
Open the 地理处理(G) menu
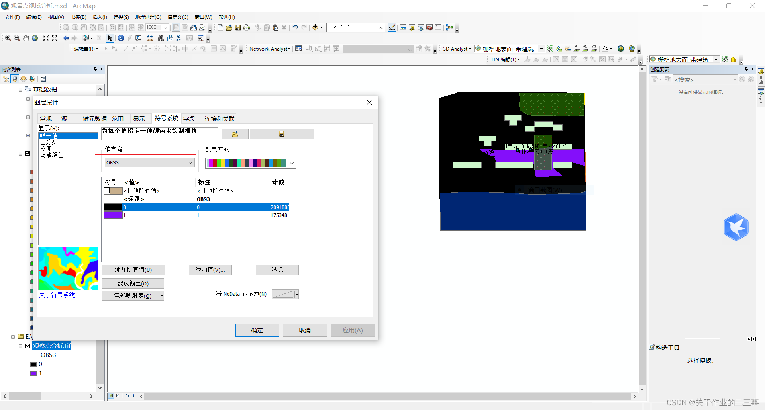tap(148, 17)
